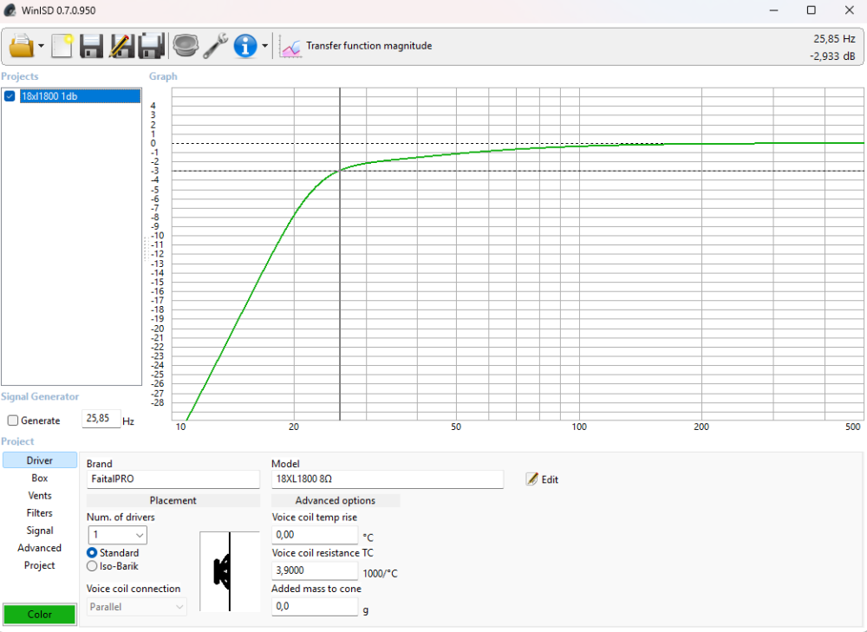
Task: Click the Save All double-floppy icon
Action: tap(152, 46)
